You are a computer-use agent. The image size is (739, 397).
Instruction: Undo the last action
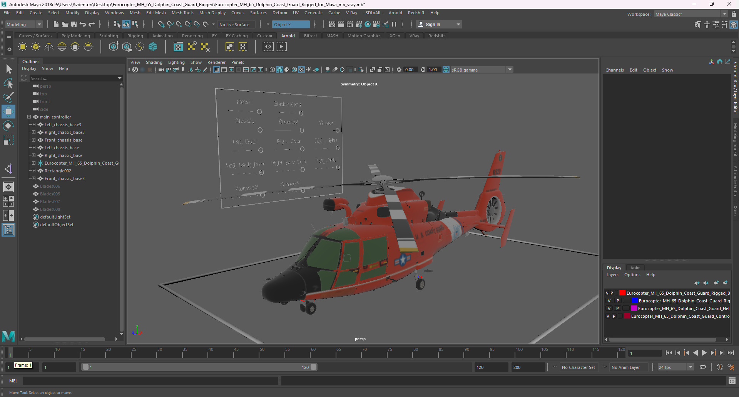(x=83, y=24)
